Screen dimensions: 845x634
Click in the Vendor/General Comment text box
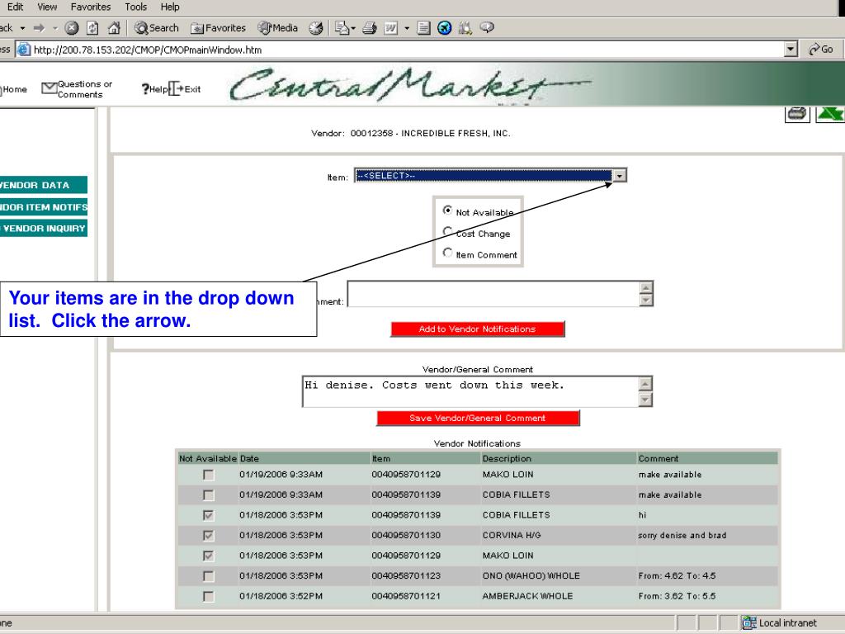tap(470, 391)
